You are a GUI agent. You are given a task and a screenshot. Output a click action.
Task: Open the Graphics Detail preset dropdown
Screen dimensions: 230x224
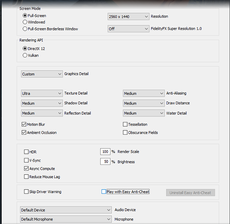(42, 74)
